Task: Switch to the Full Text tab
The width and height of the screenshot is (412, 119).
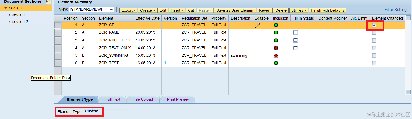Action: [x=113, y=99]
